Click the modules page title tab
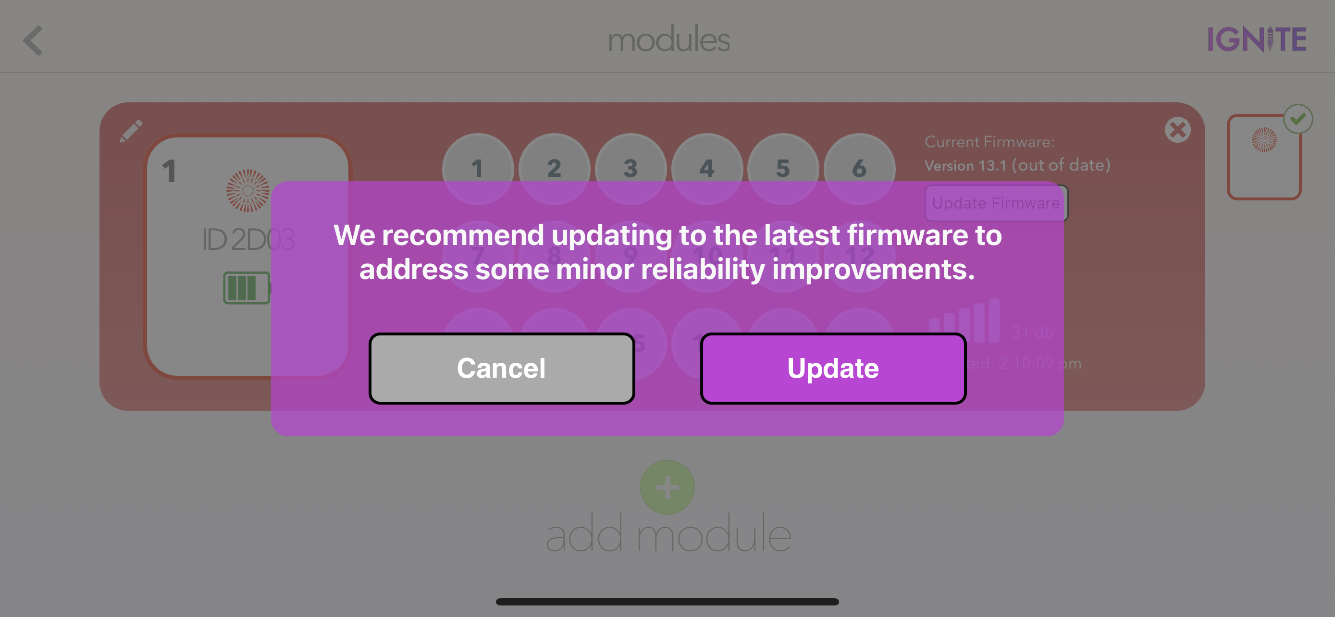Image resolution: width=1335 pixels, height=617 pixels. (667, 39)
